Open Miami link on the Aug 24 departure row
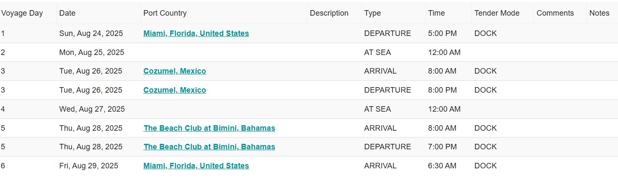 pos(196,33)
